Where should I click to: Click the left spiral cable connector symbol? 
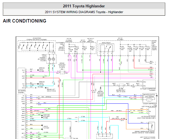coord(50,59)
